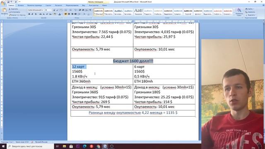Apply text highlight color
The image size is (265, 149).
(55, 14)
